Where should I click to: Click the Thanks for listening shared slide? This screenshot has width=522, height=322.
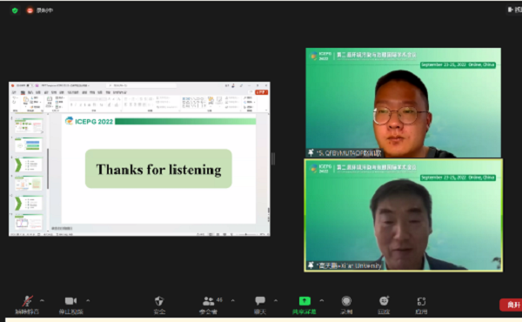coord(158,169)
